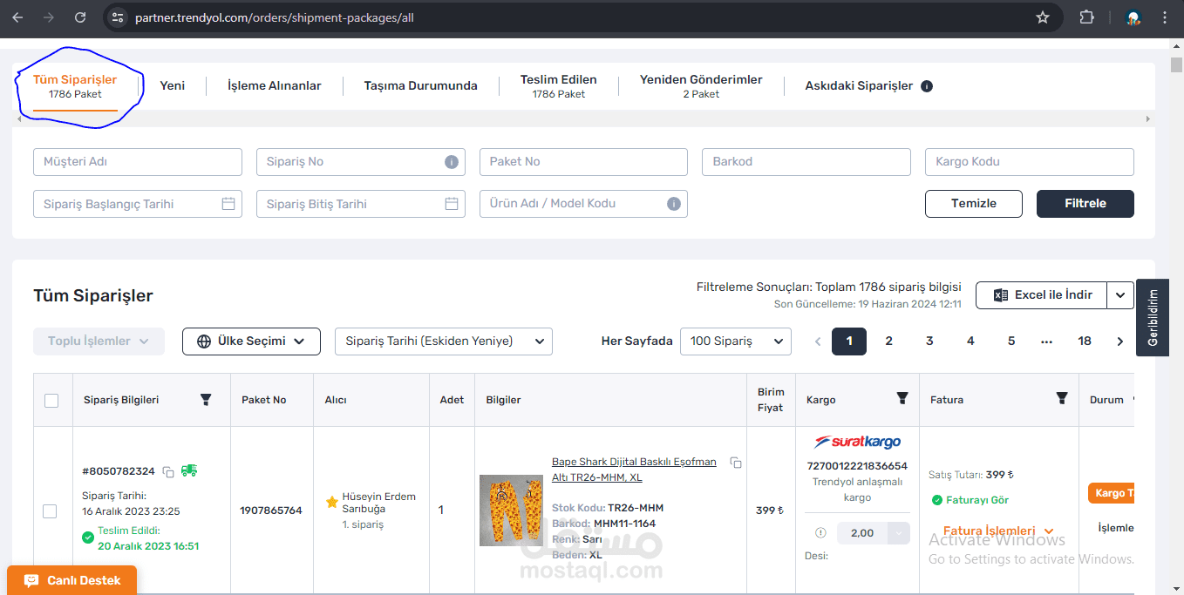Image resolution: width=1184 pixels, height=595 pixels.
Task: Click cargo code 7270012221836654
Action: pos(857,466)
